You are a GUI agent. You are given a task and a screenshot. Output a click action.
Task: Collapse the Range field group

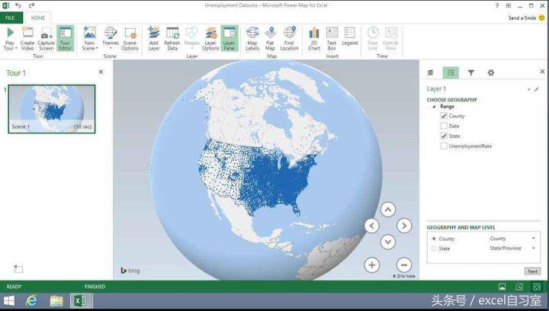pos(434,107)
